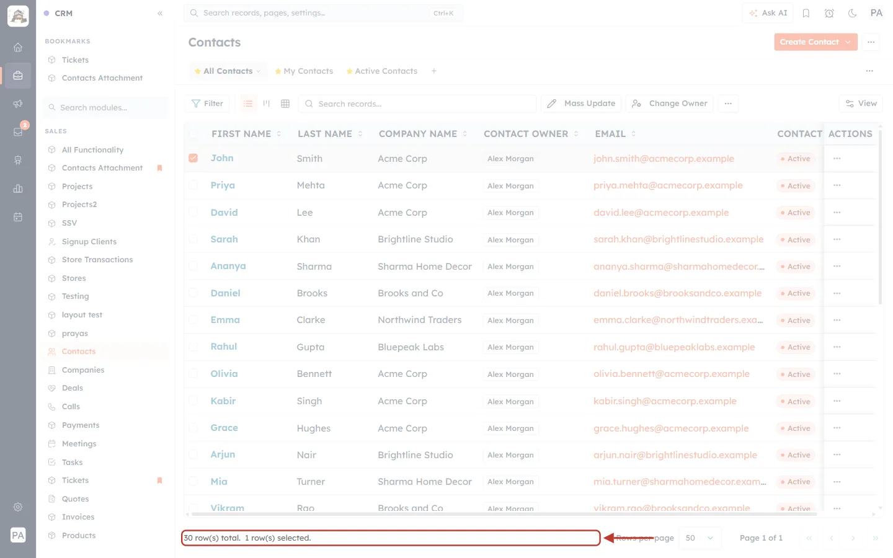
Task: Check the Sarah Khan row checkbox
Action: click(193, 239)
